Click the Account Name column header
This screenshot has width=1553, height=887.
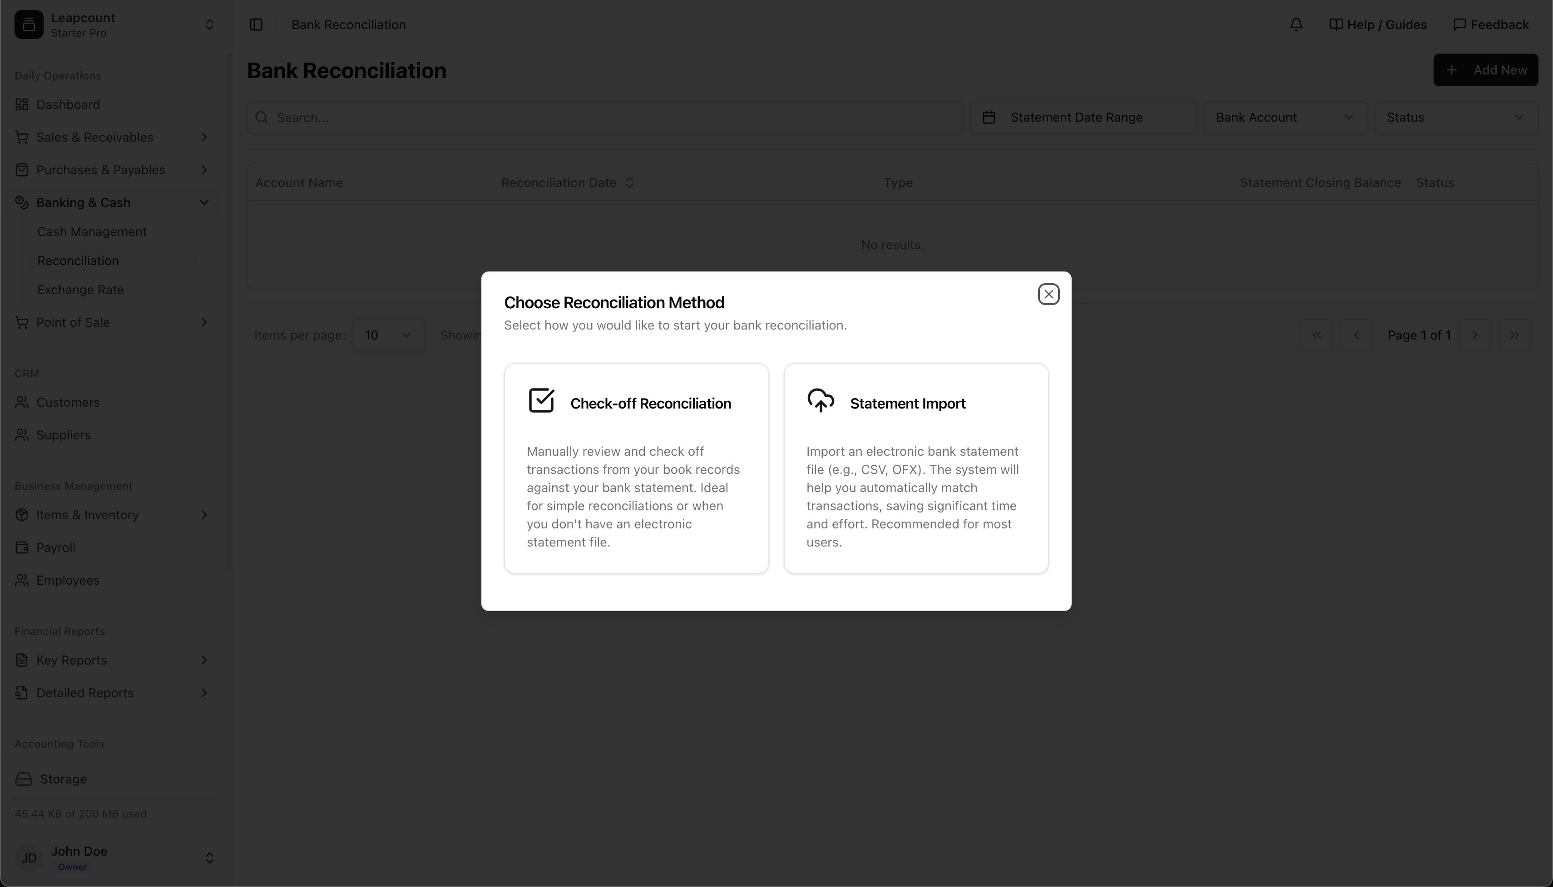pos(298,183)
